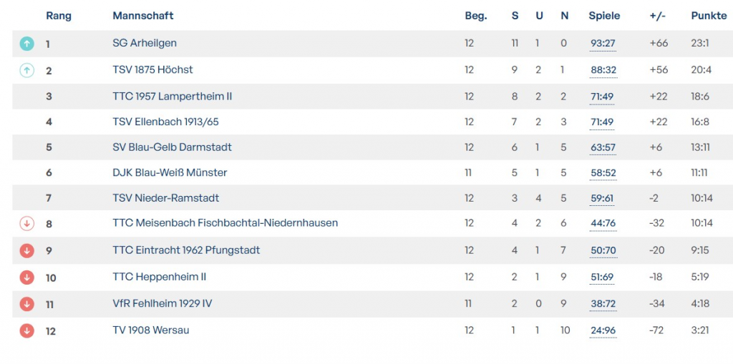The image size is (733, 364).
Task: Click the red down-arrow icon beside TV 1908 Wersau
Action: click(x=26, y=330)
